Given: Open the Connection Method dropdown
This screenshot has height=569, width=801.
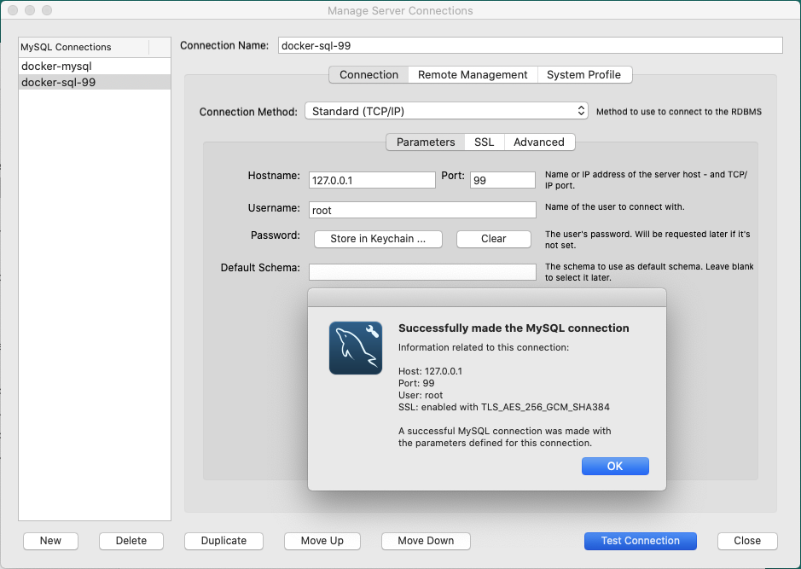Looking at the screenshot, I should point(446,111).
